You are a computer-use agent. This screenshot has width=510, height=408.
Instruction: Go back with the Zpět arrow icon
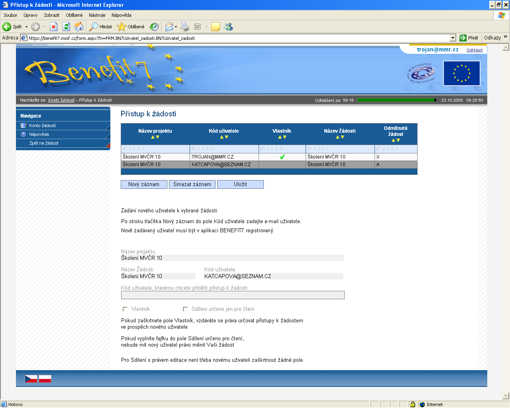7,27
